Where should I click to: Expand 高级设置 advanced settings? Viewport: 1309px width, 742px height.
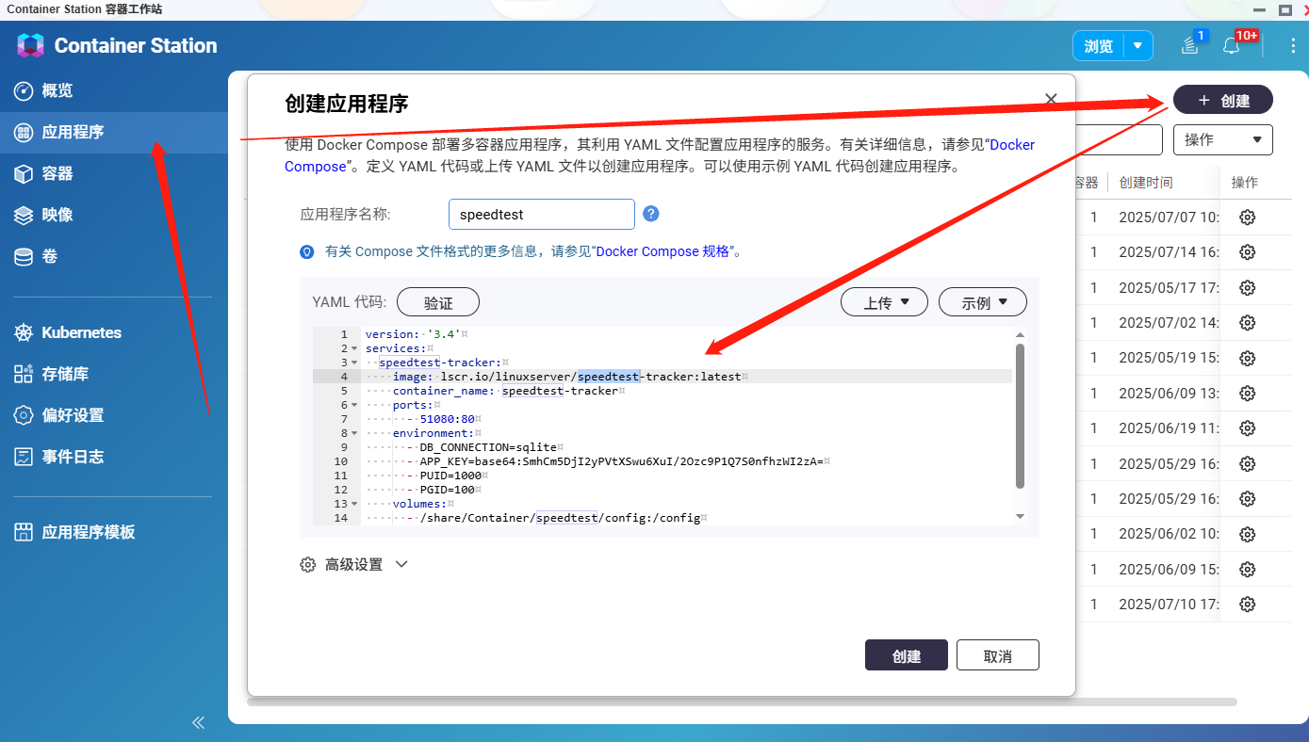(x=353, y=565)
